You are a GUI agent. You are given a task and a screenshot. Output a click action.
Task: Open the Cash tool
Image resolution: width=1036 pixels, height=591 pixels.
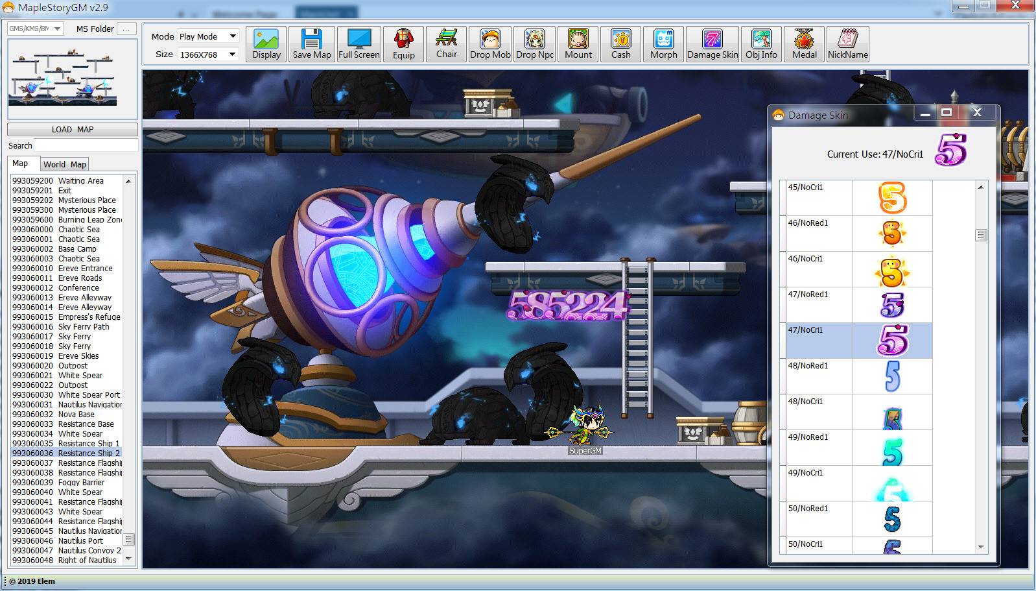coord(620,44)
